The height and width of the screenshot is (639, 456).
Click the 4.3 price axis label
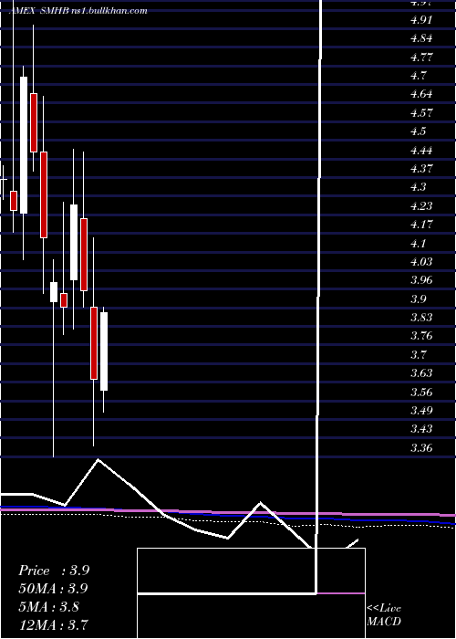pyautogui.click(x=419, y=187)
